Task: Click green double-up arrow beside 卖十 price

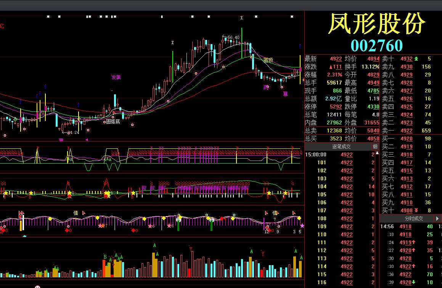Action: tap(416, 59)
